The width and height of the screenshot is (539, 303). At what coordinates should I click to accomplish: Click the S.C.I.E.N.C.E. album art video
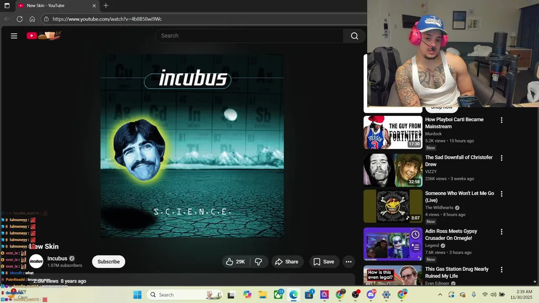click(x=192, y=146)
